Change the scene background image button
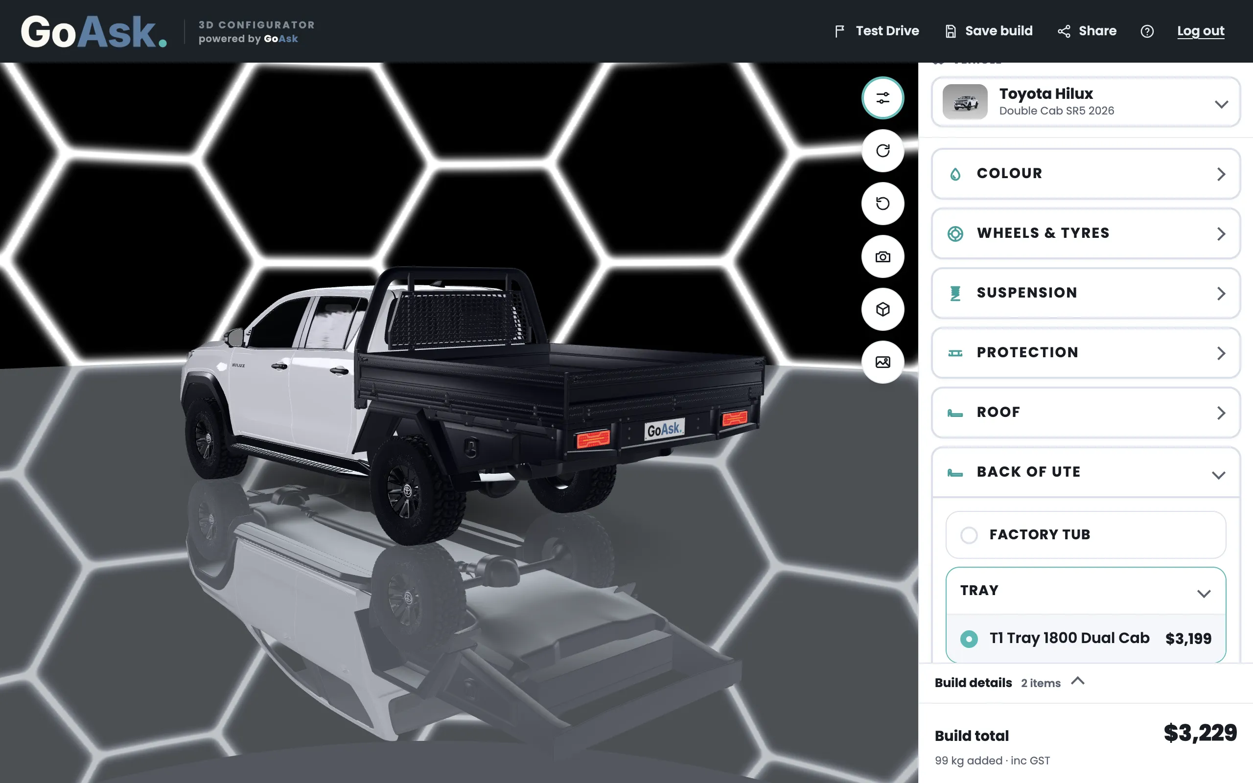The image size is (1253, 783). (883, 362)
